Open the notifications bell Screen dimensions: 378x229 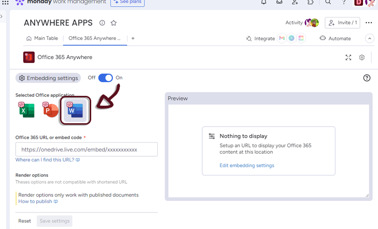tap(264, 2)
